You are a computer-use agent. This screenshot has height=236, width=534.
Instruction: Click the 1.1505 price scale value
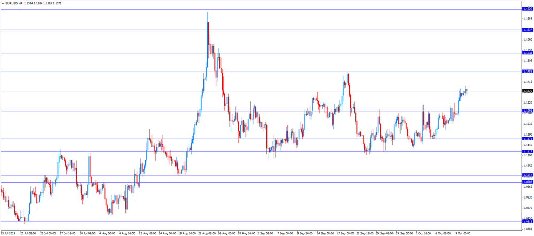point(528,61)
